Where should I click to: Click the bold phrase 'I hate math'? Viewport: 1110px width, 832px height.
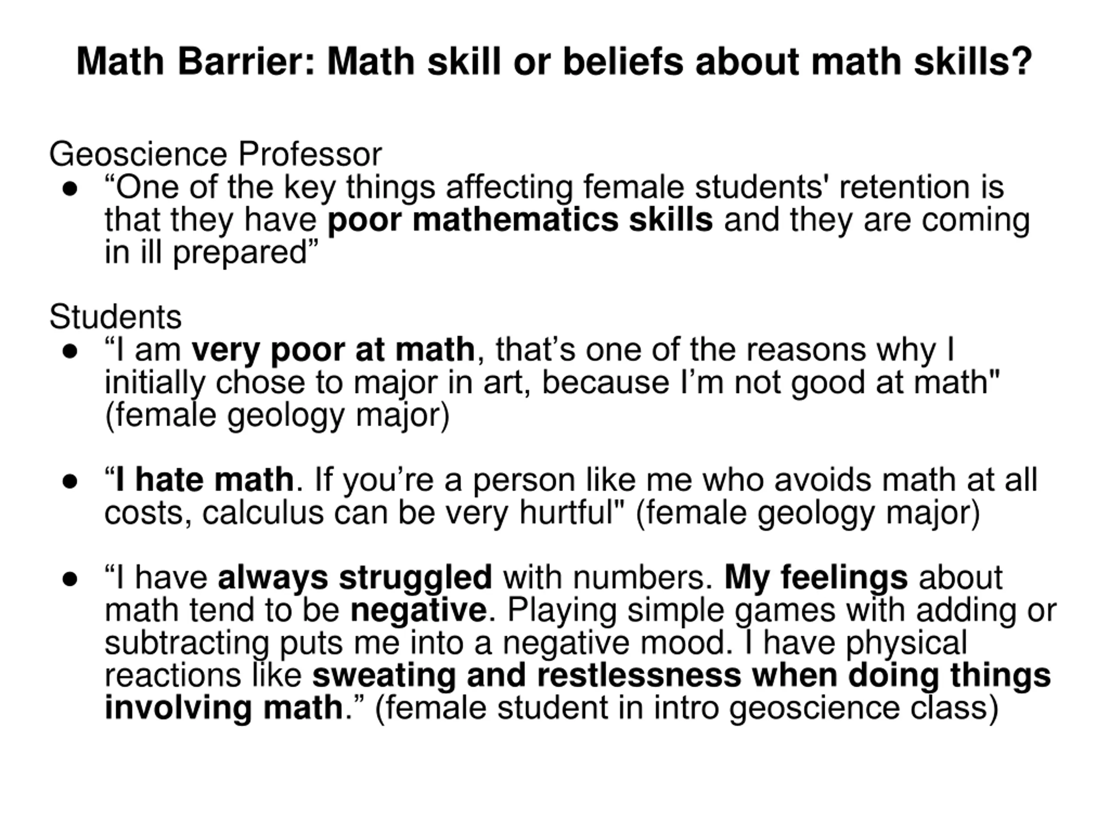pos(204,480)
